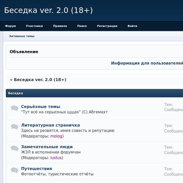Open the Участники menu item
This screenshot has width=183, height=183.
(x=34, y=26)
